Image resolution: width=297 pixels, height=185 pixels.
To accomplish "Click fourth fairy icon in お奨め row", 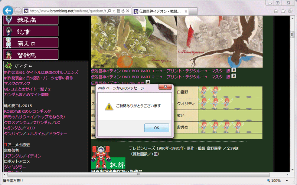I will point(238,127).
